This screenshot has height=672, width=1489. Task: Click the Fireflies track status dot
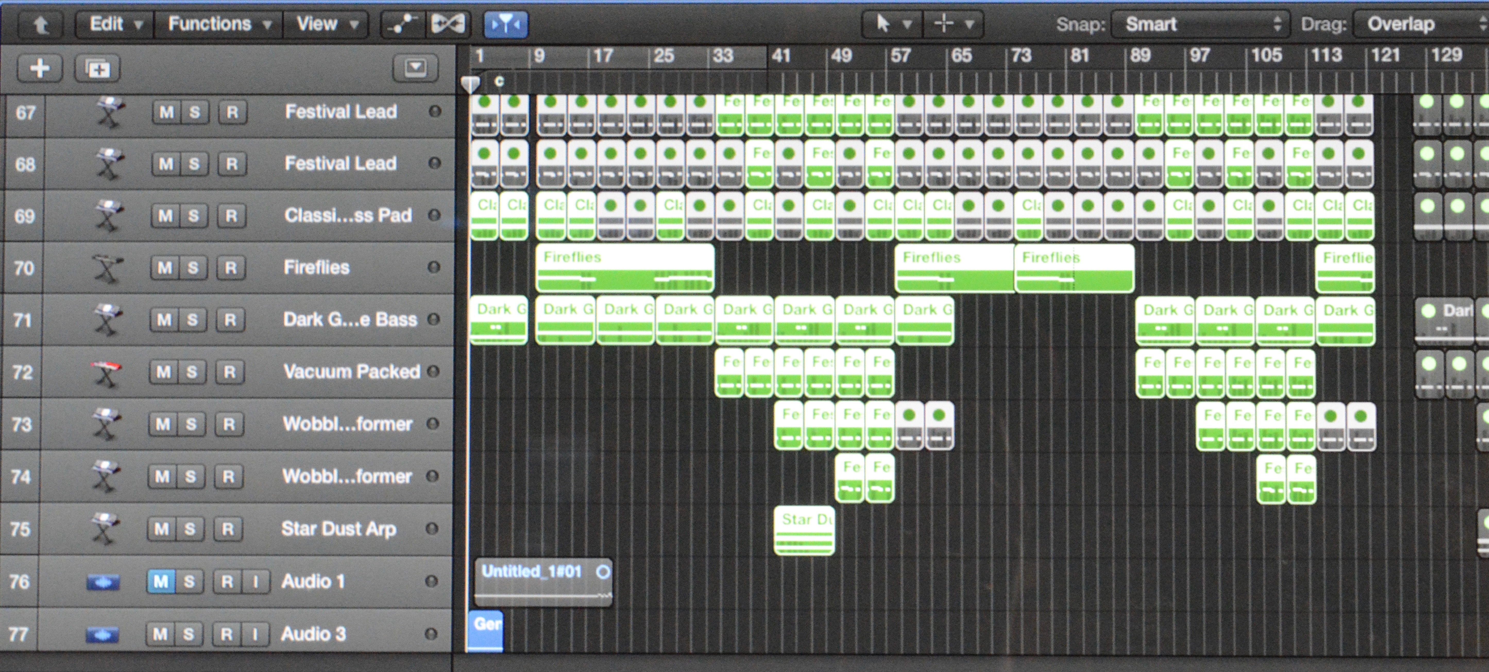[x=433, y=268]
